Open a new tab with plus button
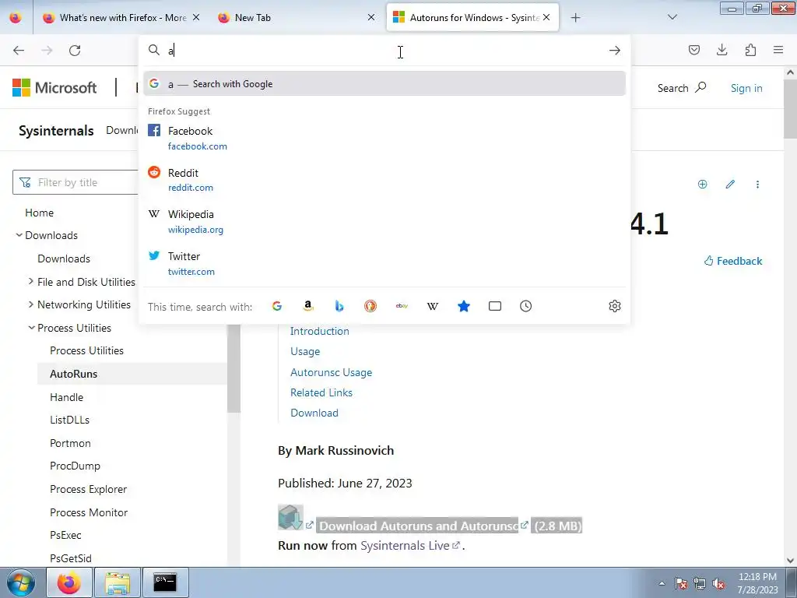797x598 pixels. point(575,18)
